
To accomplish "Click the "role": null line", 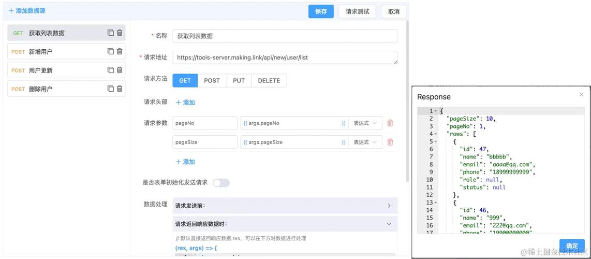I will [481, 179].
